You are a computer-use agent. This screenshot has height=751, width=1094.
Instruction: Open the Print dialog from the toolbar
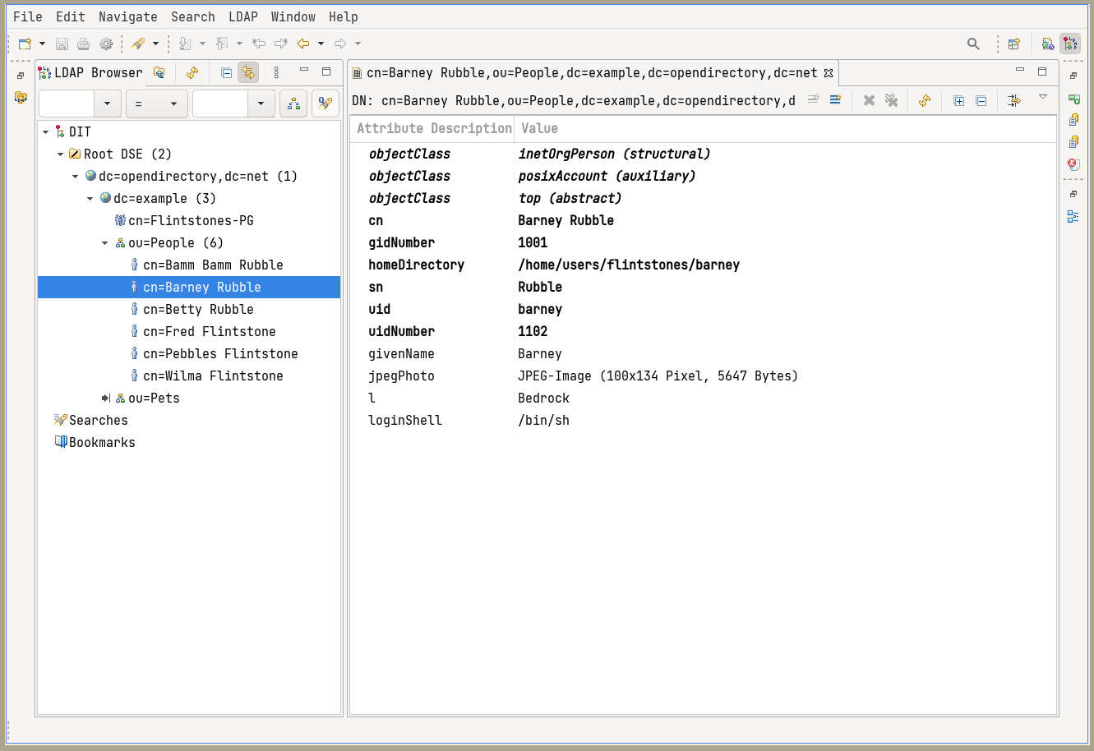click(83, 43)
